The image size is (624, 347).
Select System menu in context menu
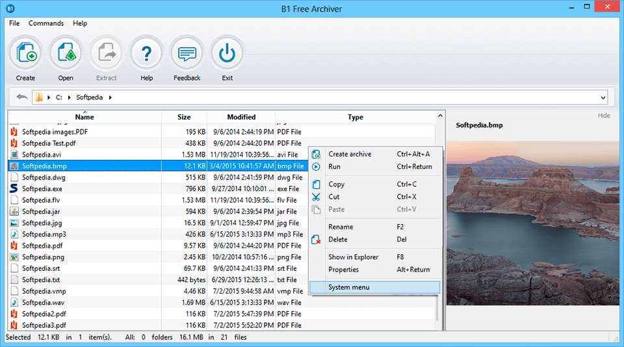click(x=375, y=287)
